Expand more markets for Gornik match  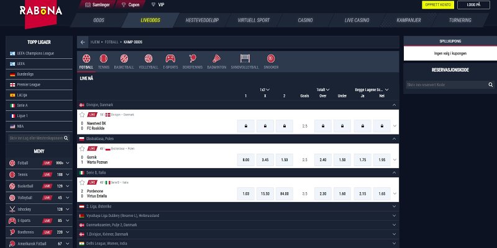pos(394,160)
